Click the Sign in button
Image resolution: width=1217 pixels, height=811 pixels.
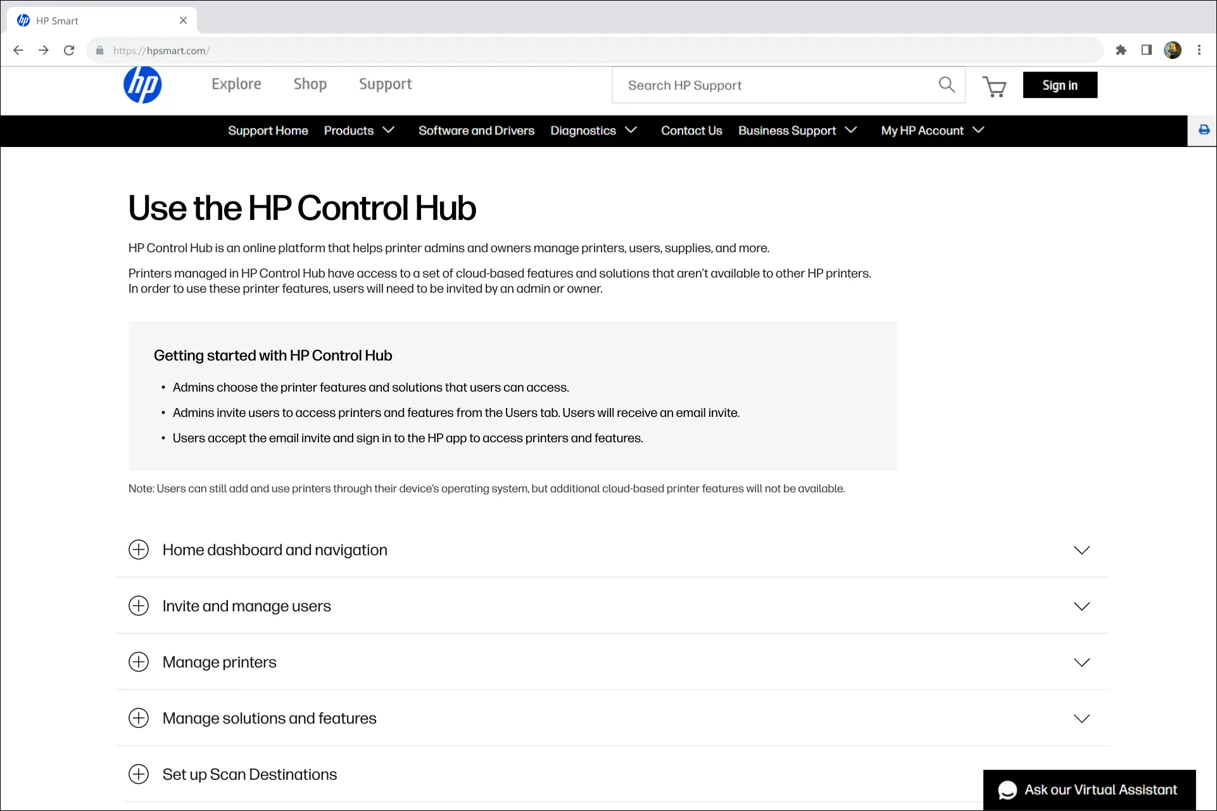(x=1059, y=84)
